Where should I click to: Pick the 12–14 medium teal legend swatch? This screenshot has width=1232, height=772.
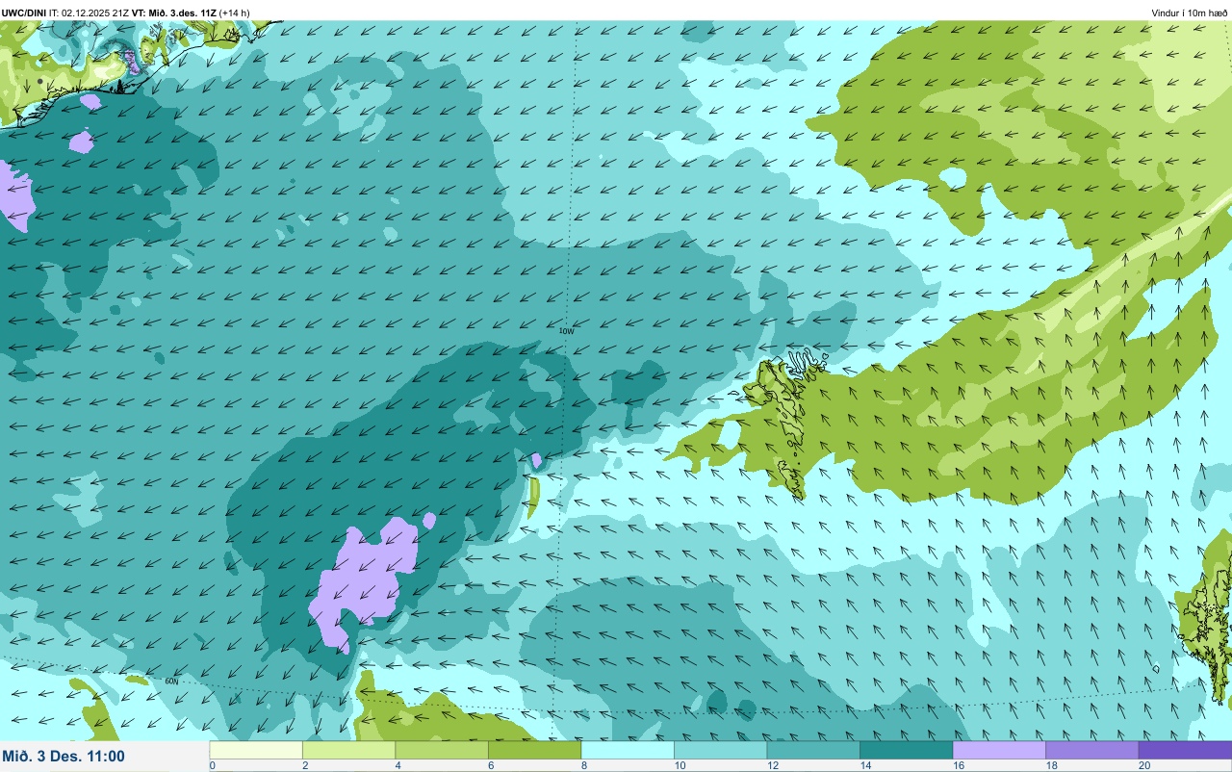813,750
